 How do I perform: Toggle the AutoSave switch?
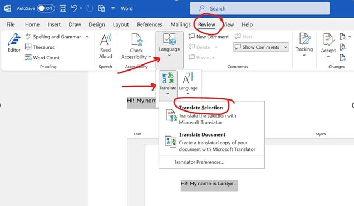[46, 8]
